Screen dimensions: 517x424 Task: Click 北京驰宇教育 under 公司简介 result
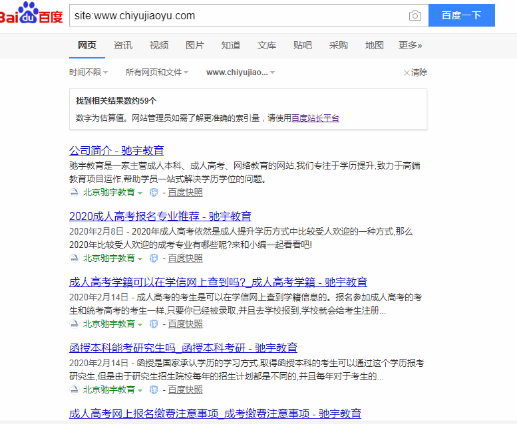click(x=109, y=193)
